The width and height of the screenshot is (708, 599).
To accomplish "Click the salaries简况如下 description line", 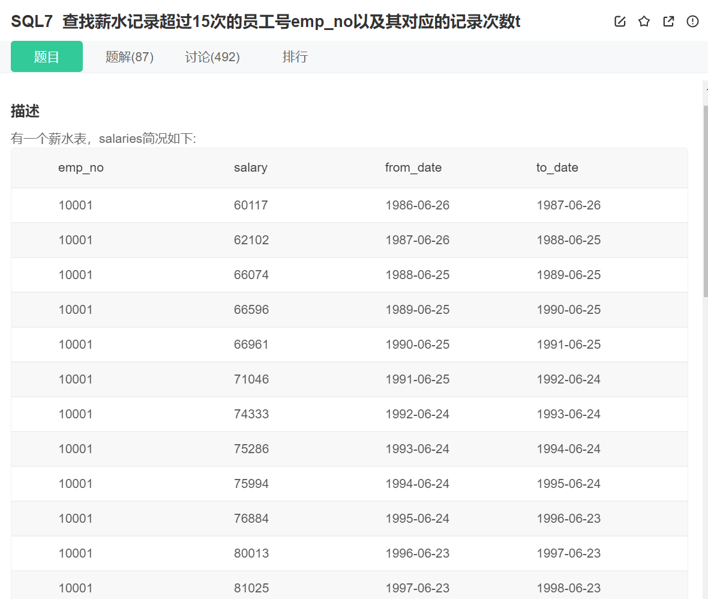I will (x=103, y=138).
